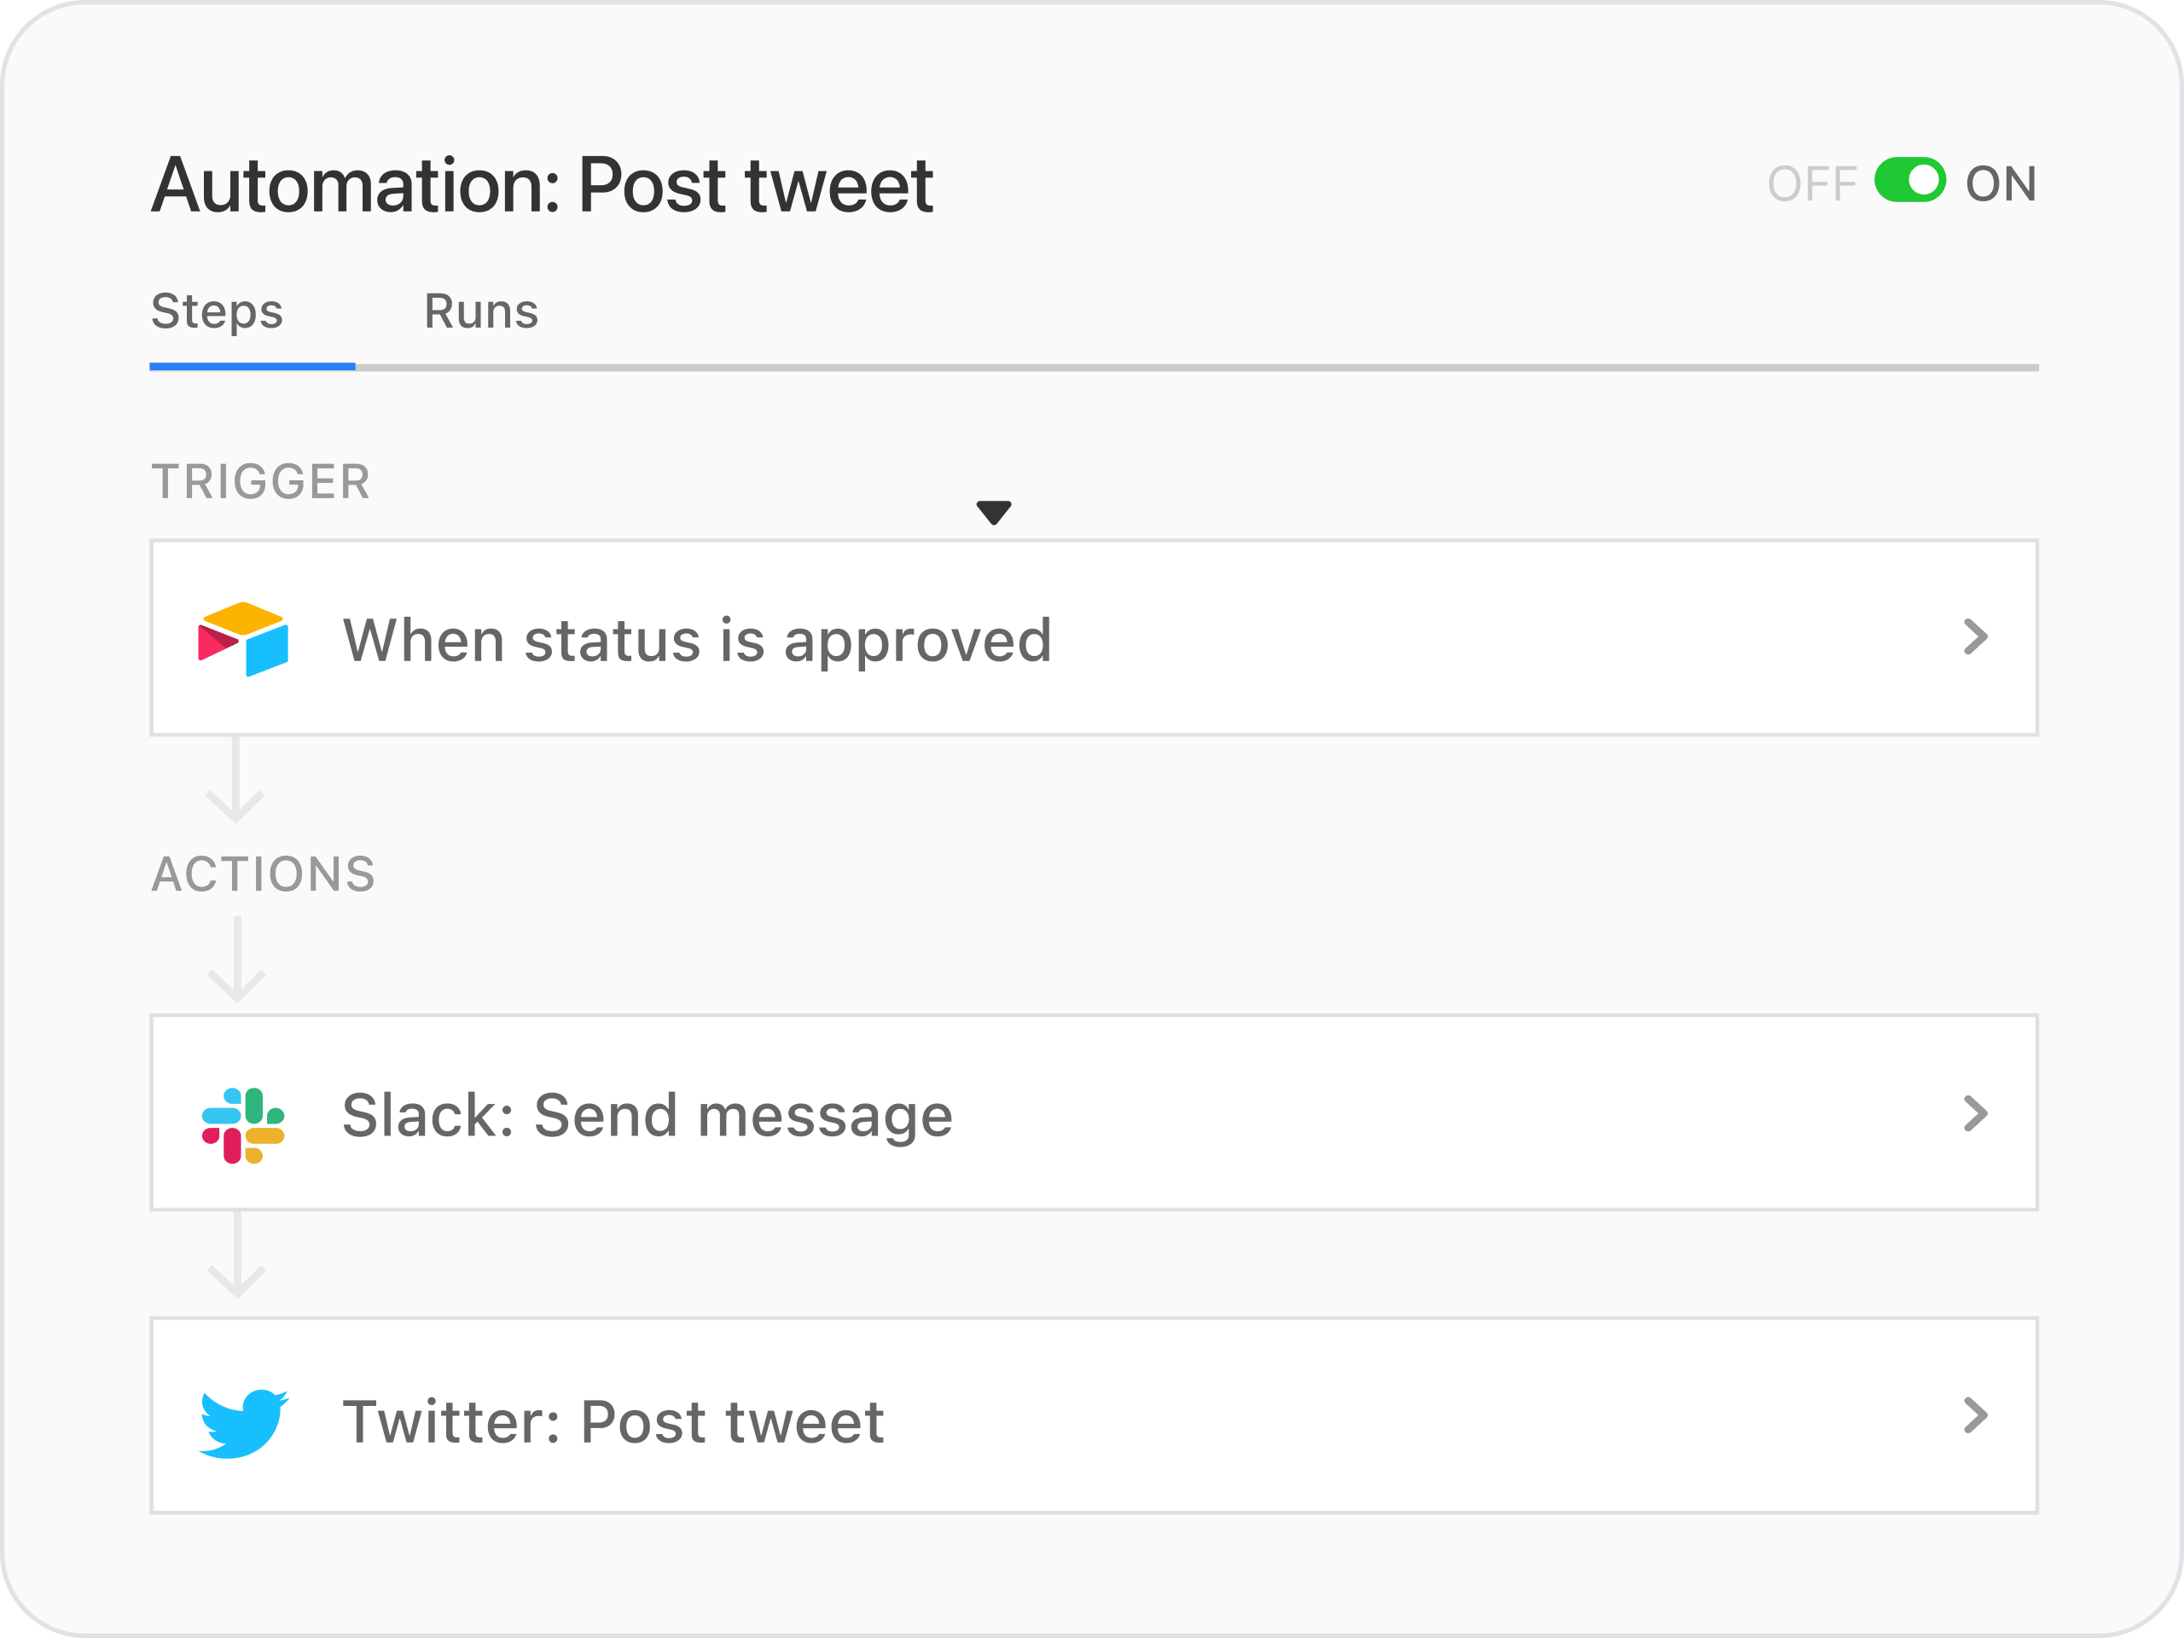Open 'Slack: Send message' action text
This screenshot has height=1638, width=2184.
point(648,1116)
